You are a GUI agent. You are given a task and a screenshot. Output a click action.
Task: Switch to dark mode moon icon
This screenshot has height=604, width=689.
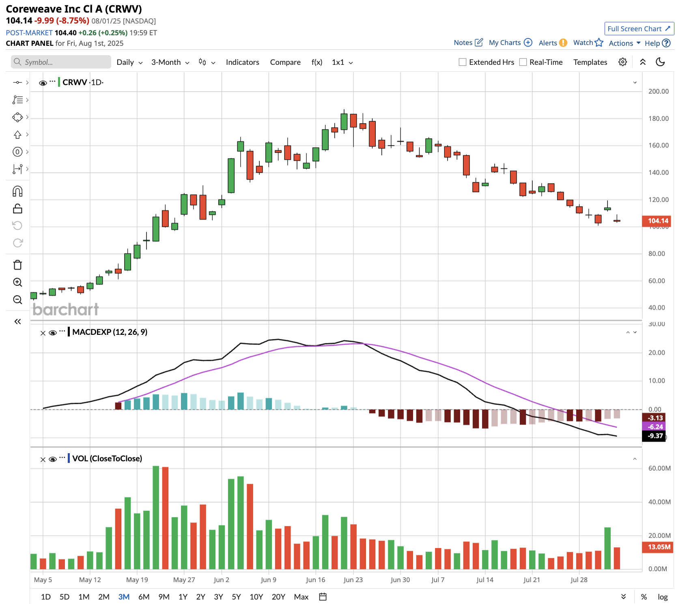click(x=660, y=62)
